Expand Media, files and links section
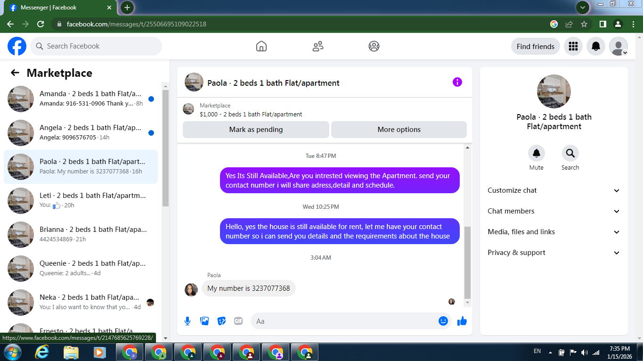This screenshot has height=361, width=643. pyautogui.click(x=554, y=232)
